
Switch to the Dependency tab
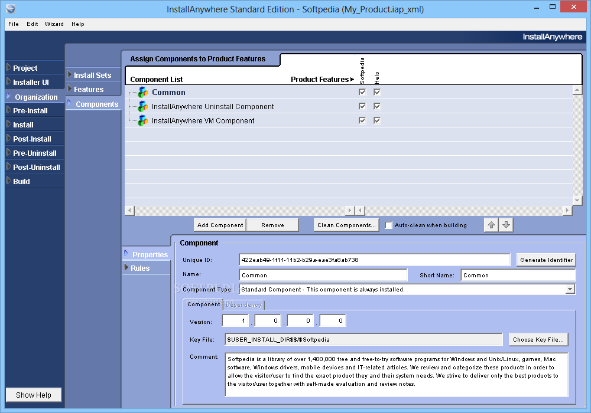click(243, 304)
